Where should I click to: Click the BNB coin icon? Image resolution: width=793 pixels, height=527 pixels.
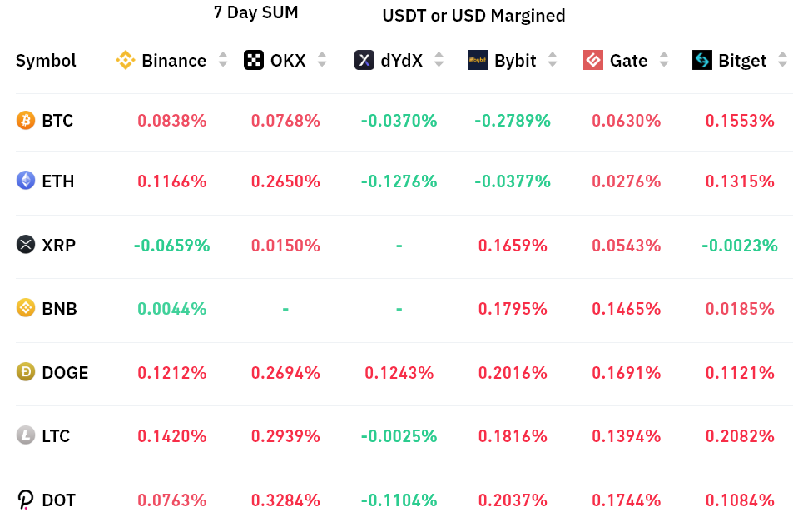(26, 308)
